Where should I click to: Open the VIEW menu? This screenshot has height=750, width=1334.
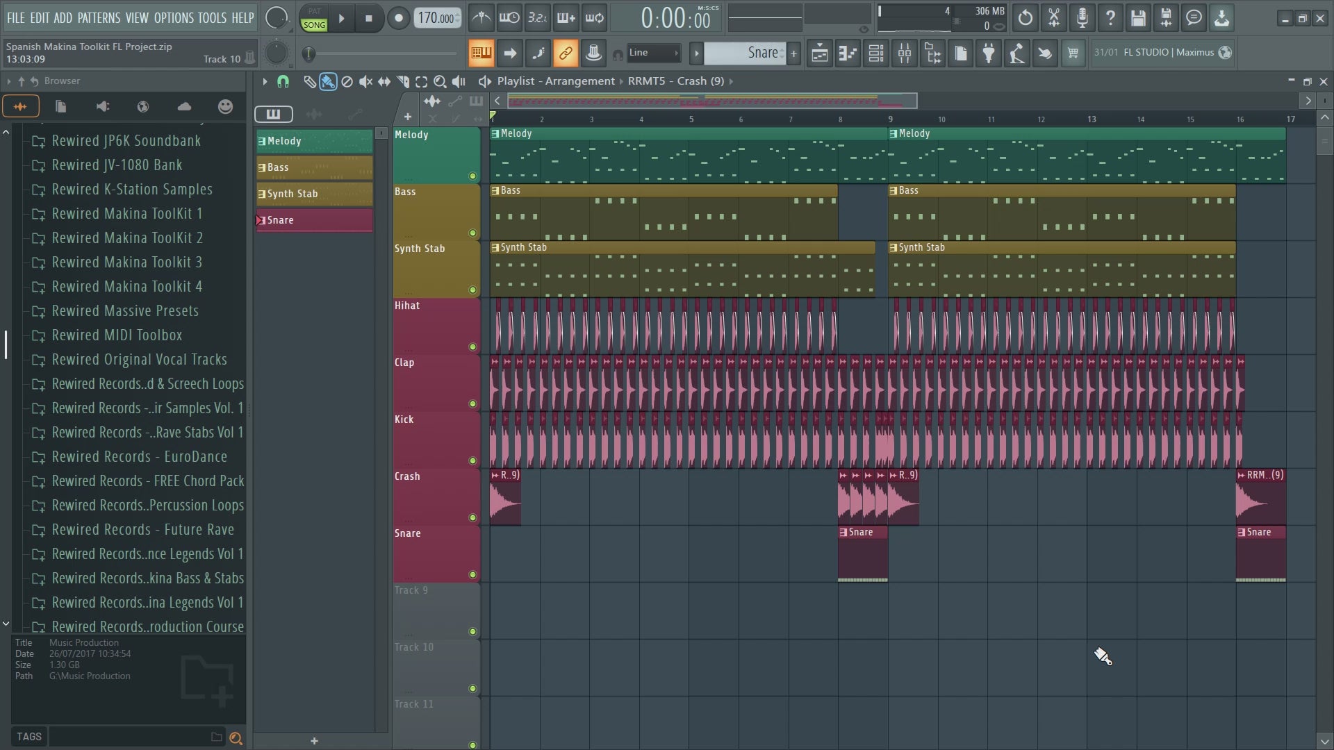(x=137, y=18)
